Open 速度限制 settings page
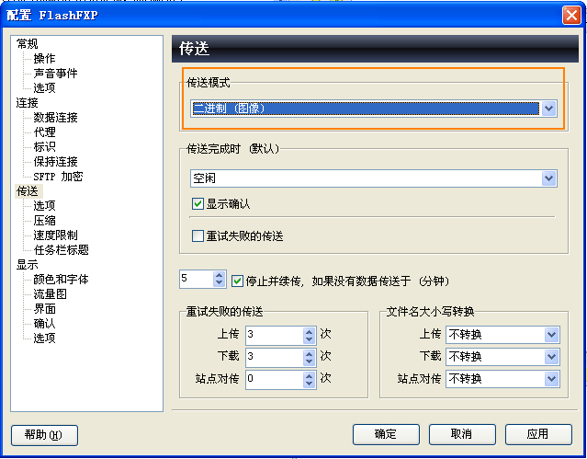Screen dimensions: 587x459 click(x=55, y=235)
